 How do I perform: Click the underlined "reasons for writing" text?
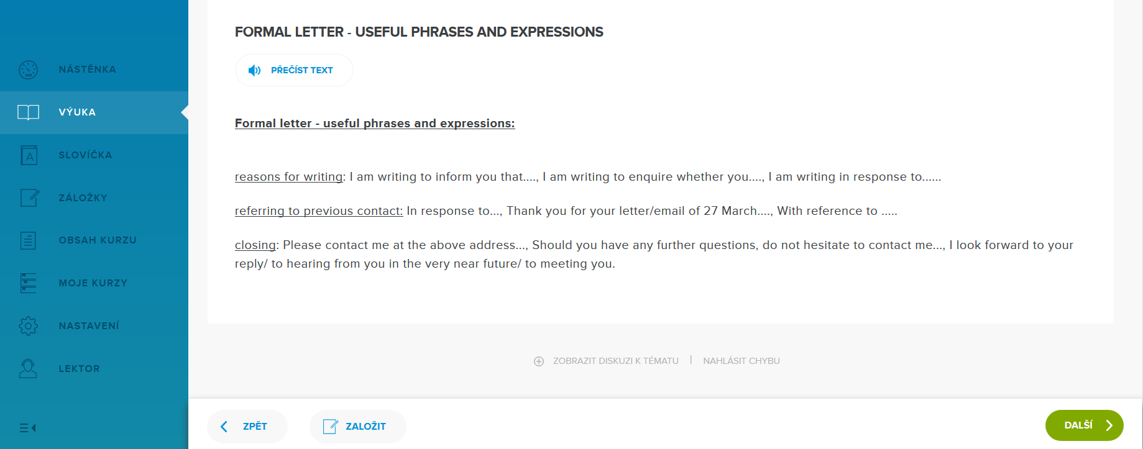pos(288,177)
